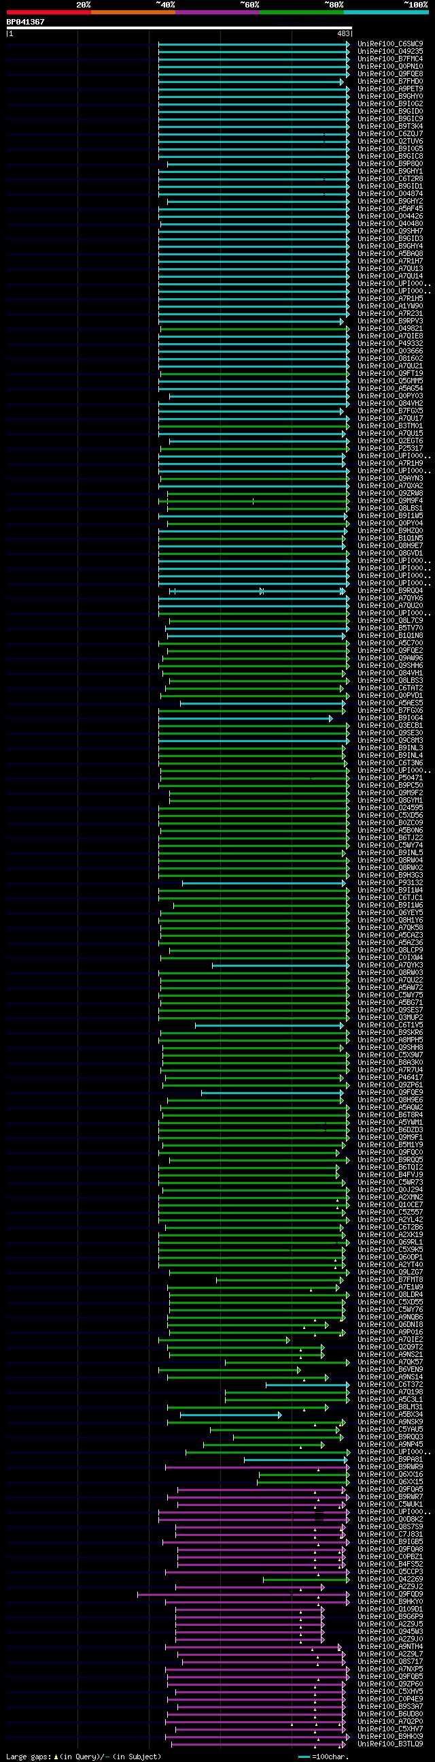The image size is (435, 1762).
Task: Select the hit label UniRef100_A9NTH4
Action: (x=390, y=1646)
